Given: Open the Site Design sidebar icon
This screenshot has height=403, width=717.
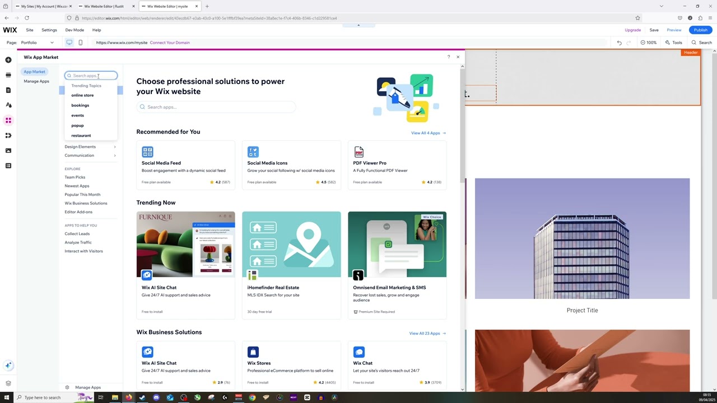Looking at the screenshot, I should (8, 105).
